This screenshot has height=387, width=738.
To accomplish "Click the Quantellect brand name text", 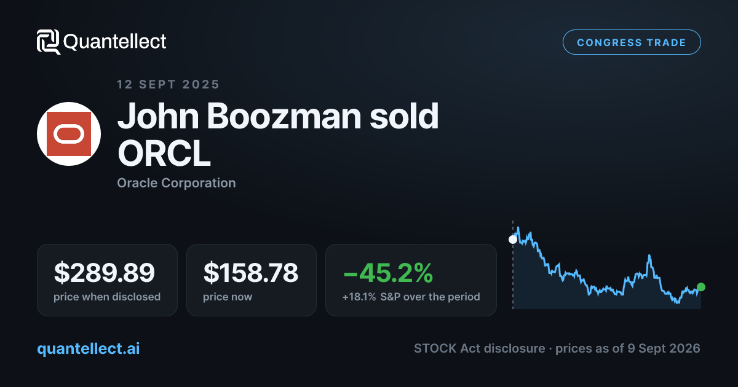I will tap(115, 42).
